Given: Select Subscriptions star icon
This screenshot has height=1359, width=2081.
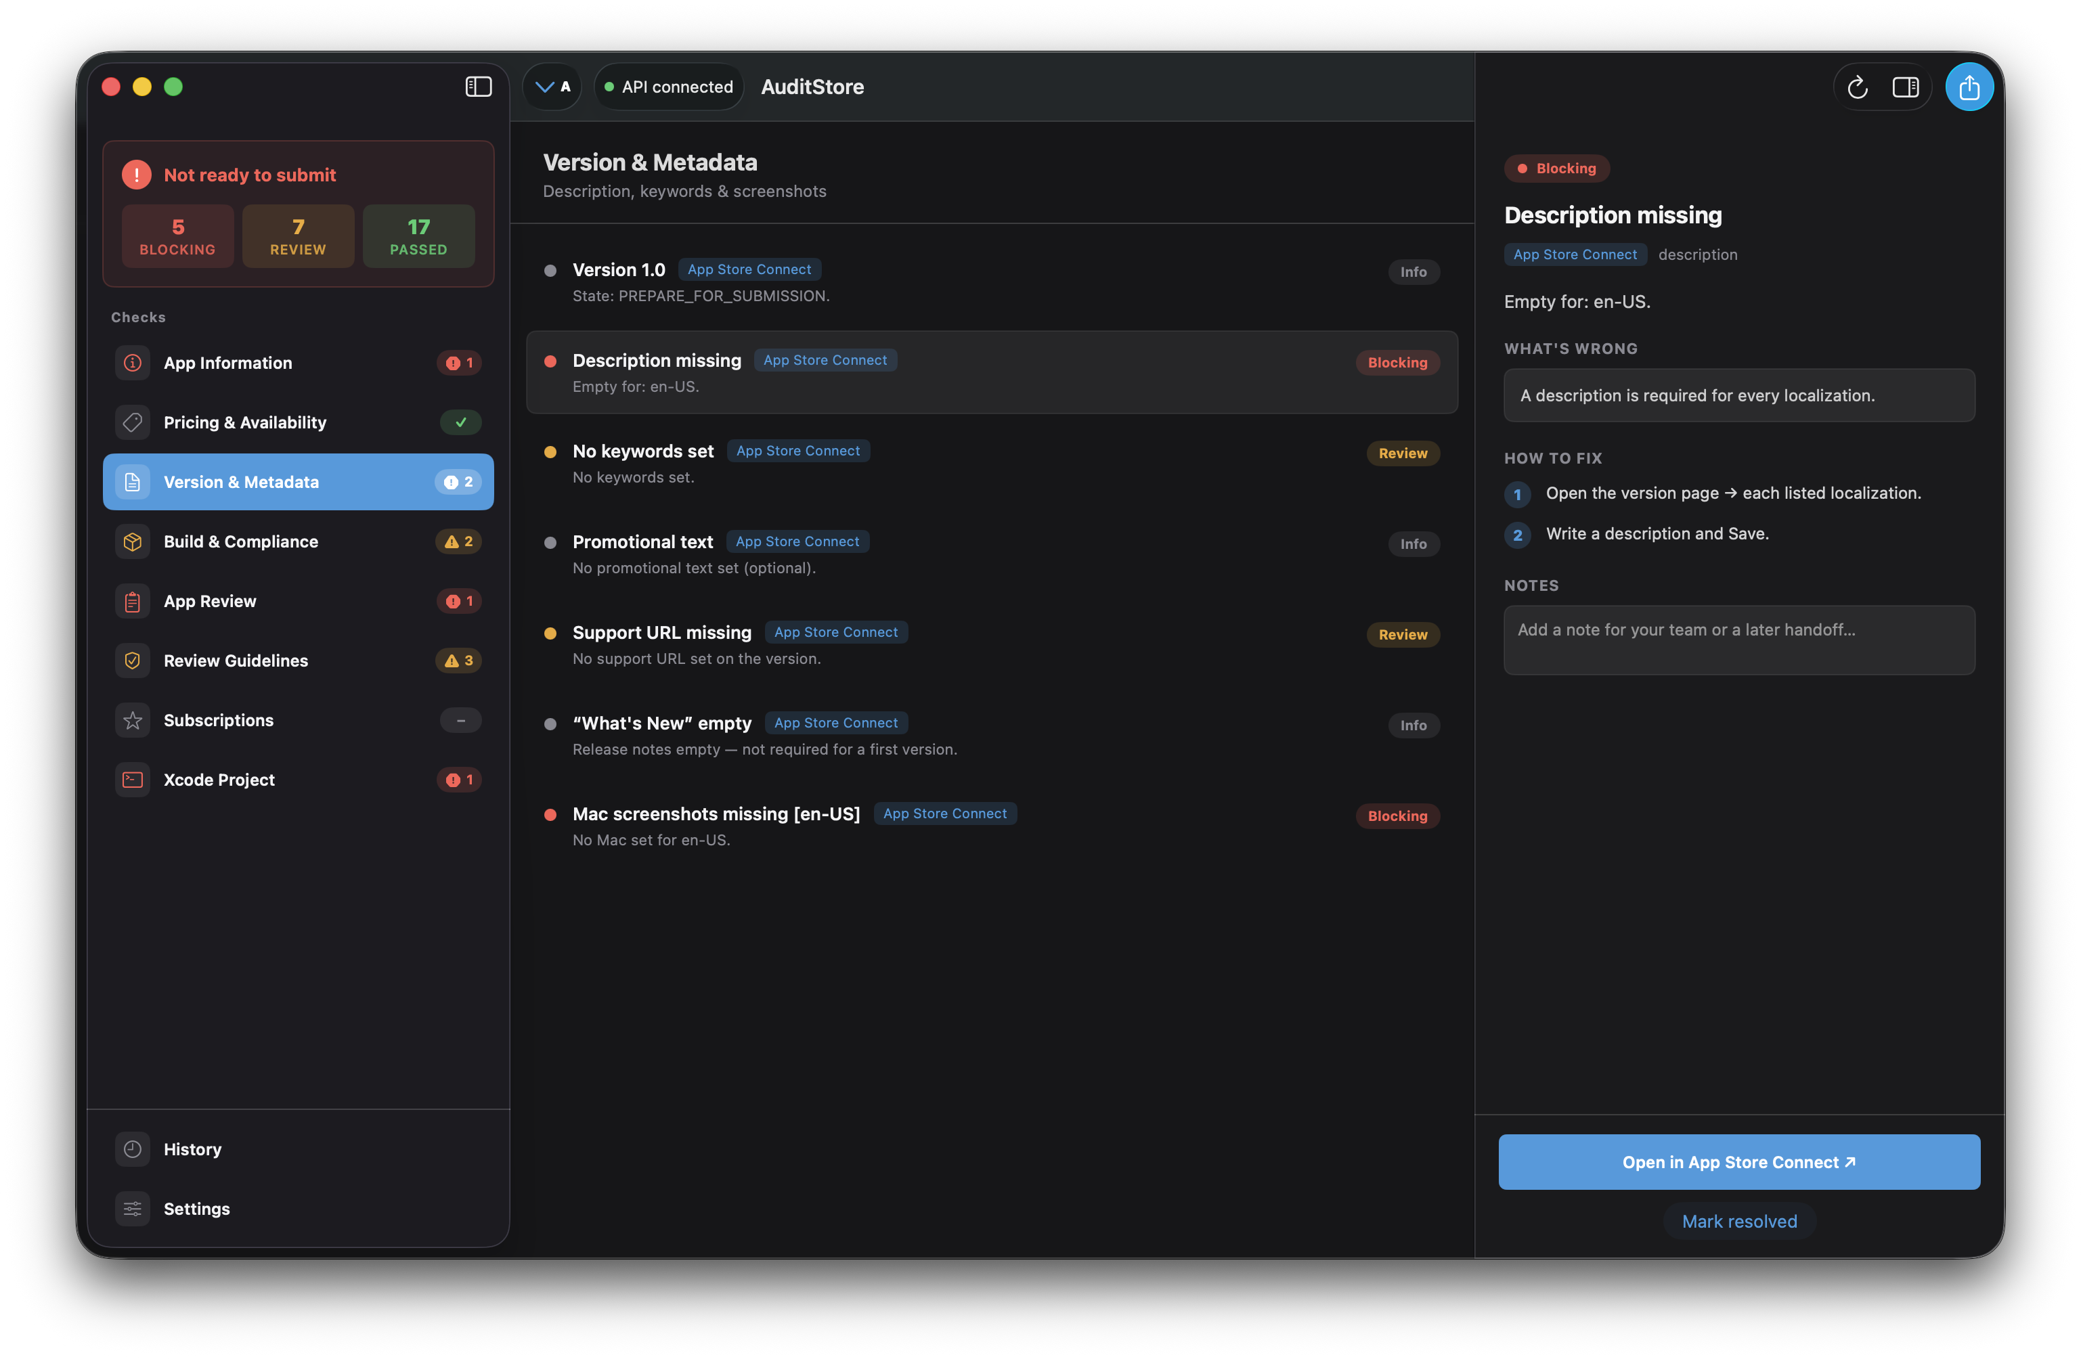Looking at the screenshot, I should coord(133,720).
